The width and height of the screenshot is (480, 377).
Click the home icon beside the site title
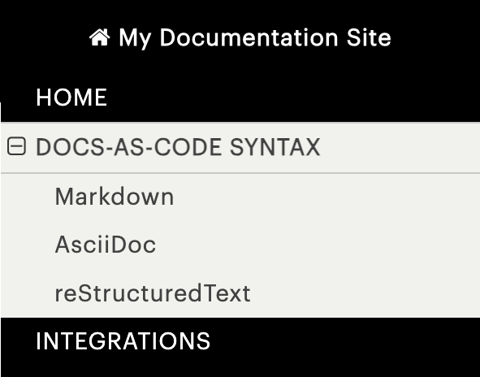tap(99, 37)
